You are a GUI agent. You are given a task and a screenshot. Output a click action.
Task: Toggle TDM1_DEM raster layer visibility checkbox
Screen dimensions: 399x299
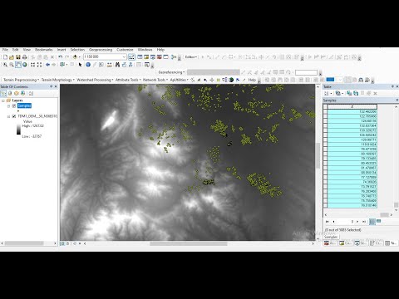click(14, 116)
